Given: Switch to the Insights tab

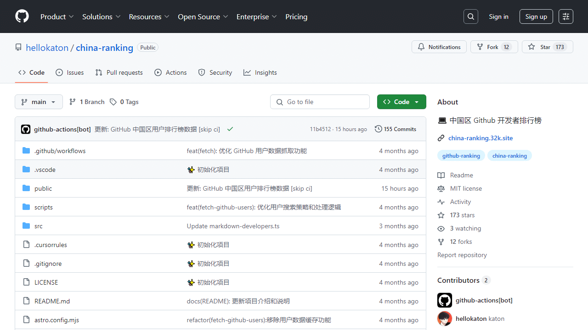Looking at the screenshot, I should (260, 72).
